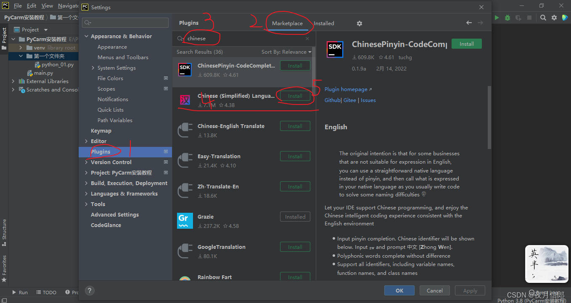The image size is (571, 303).
Task: Expand the Editor settings node
Action: click(x=87, y=141)
